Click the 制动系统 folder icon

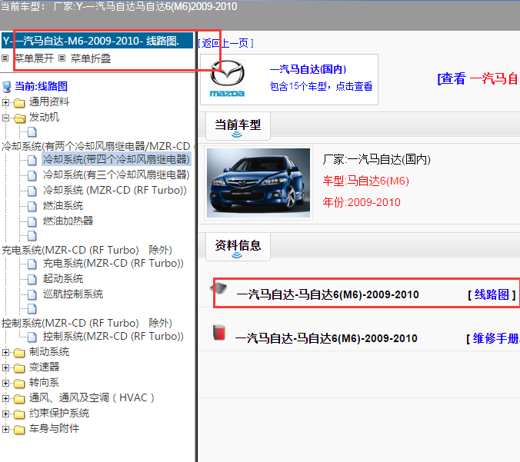[19, 353]
